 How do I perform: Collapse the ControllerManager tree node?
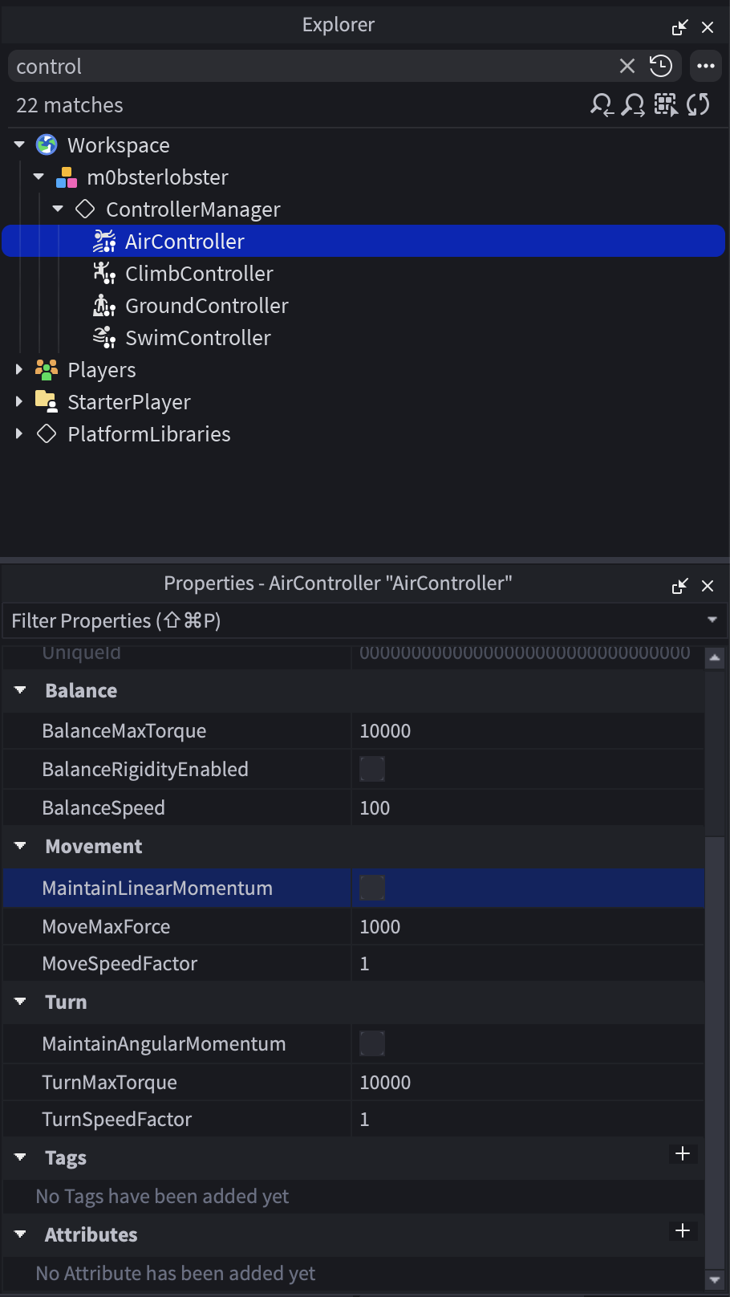point(58,209)
